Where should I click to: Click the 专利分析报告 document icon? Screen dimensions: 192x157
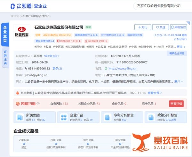click(x=108, y=117)
